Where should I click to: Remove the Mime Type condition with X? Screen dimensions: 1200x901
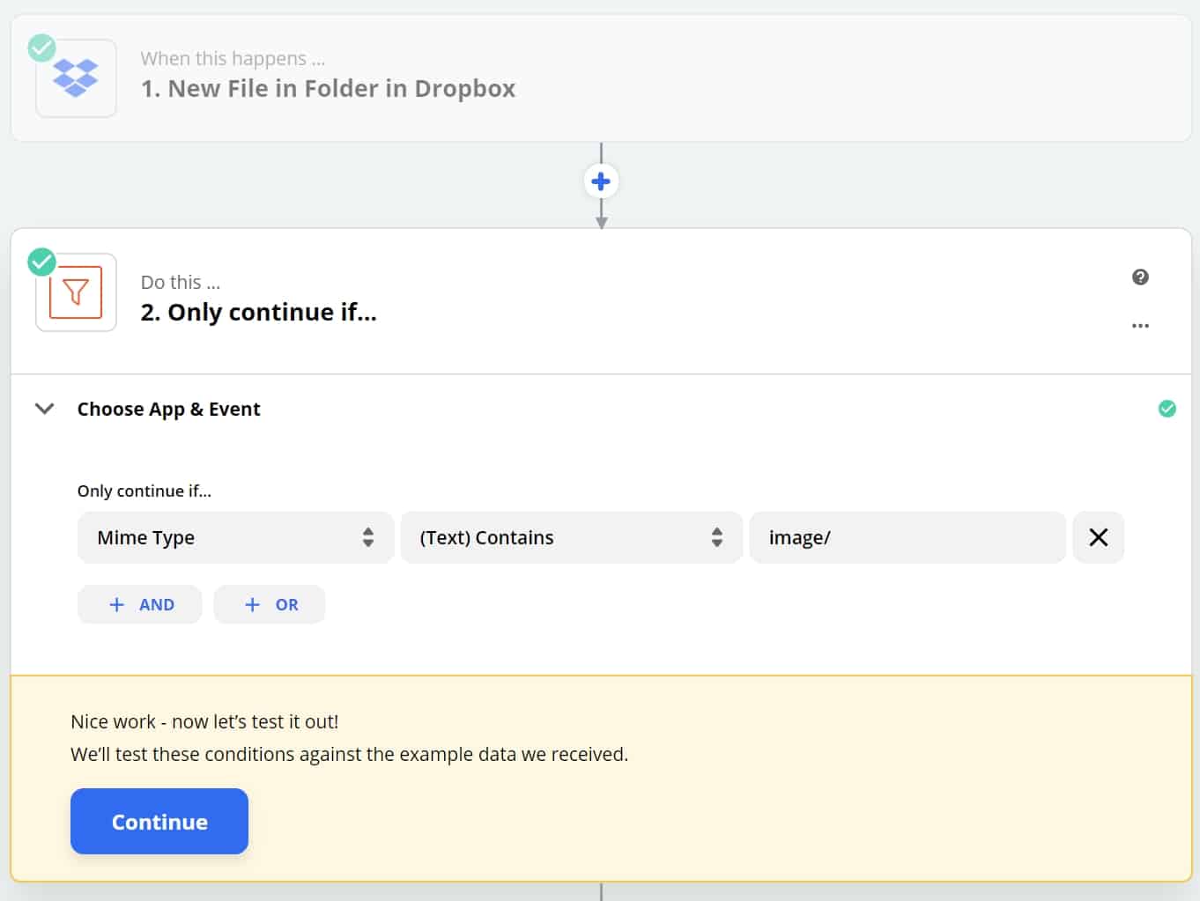[x=1098, y=537]
